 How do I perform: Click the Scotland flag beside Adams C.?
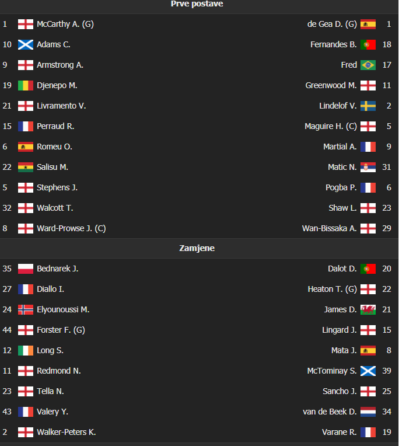[26, 44]
